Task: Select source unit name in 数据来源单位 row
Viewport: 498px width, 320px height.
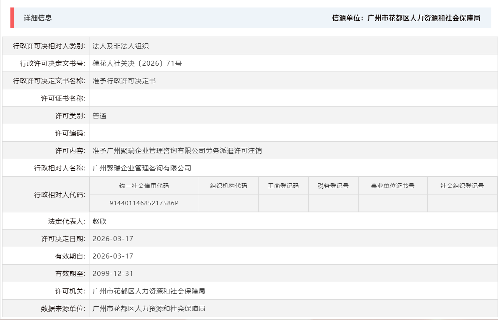Action: click(149, 309)
